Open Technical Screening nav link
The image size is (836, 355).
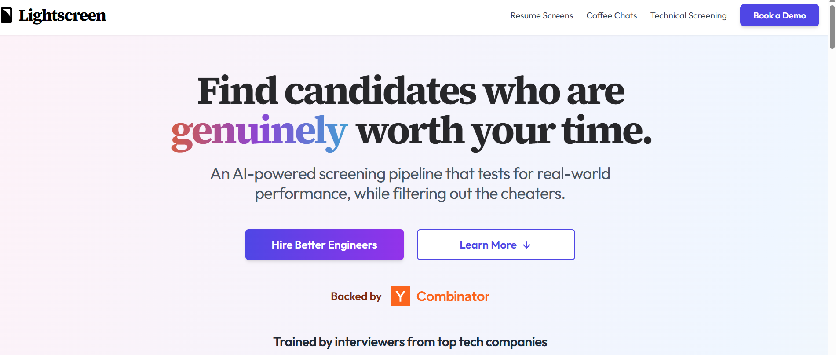[688, 16]
